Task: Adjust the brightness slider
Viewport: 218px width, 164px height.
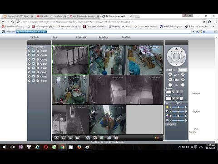Action: click(x=178, y=107)
